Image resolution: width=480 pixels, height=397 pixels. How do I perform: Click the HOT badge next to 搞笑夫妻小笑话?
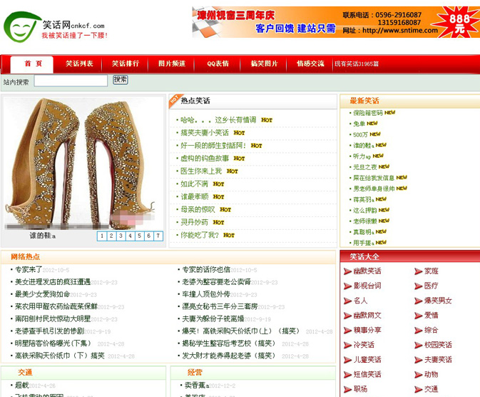240,133
